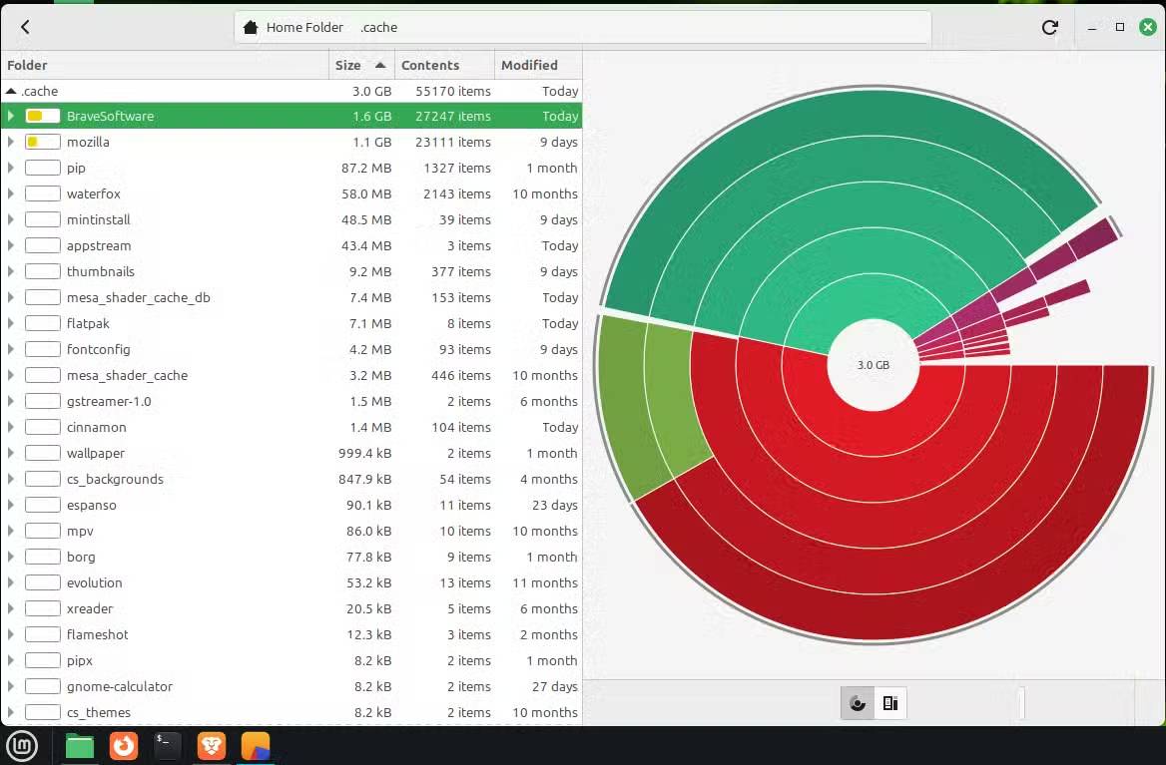Click the folder icon beside mozilla
This screenshot has width=1166, height=765.
click(x=41, y=142)
